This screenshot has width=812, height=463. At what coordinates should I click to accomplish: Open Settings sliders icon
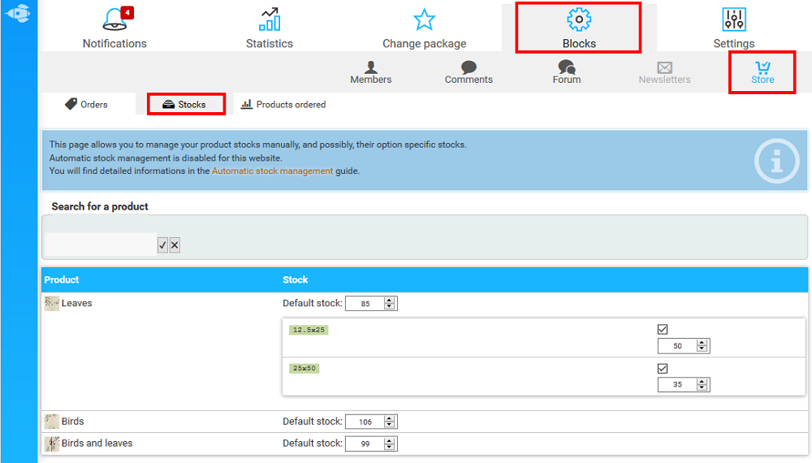pos(734,19)
